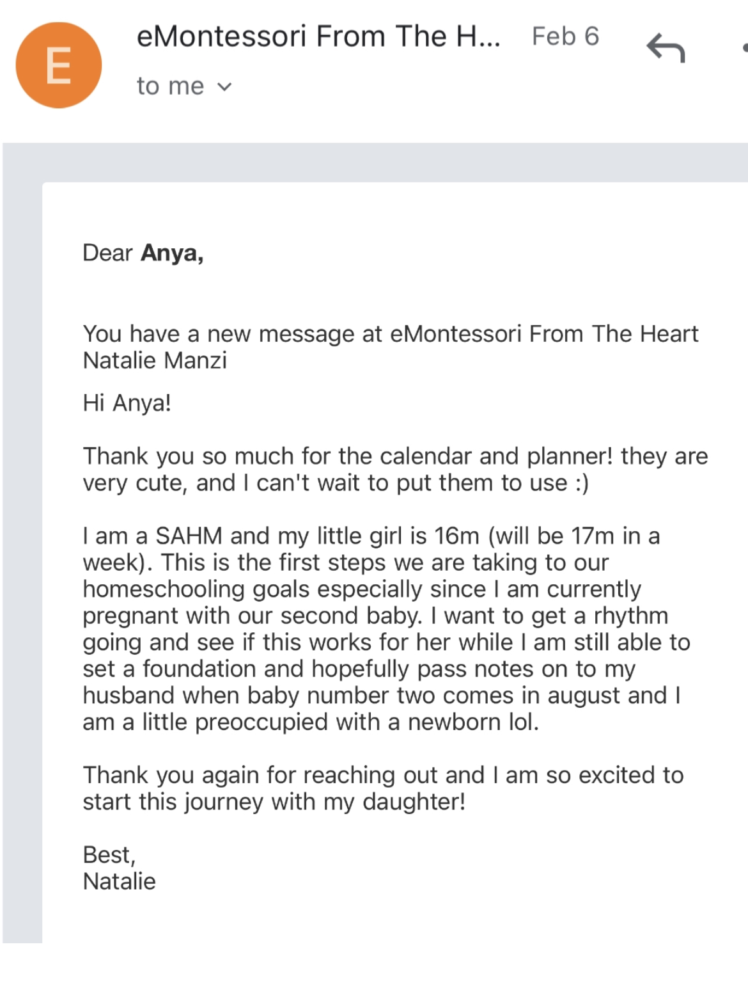
Task: Click the "Best," closing line
Action: pyautogui.click(x=109, y=855)
